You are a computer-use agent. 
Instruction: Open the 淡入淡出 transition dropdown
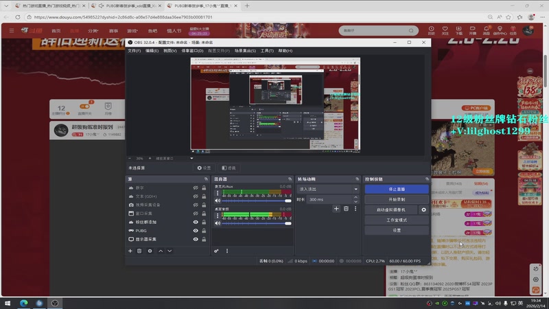click(328, 190)
